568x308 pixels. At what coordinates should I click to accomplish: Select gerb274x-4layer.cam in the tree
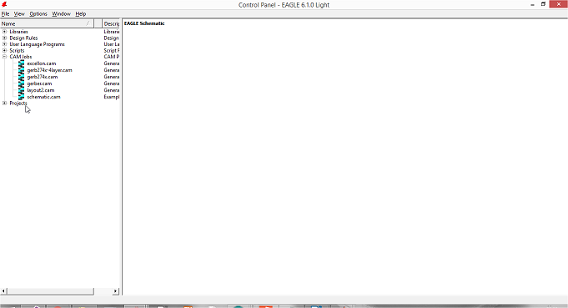click(50, 70)
